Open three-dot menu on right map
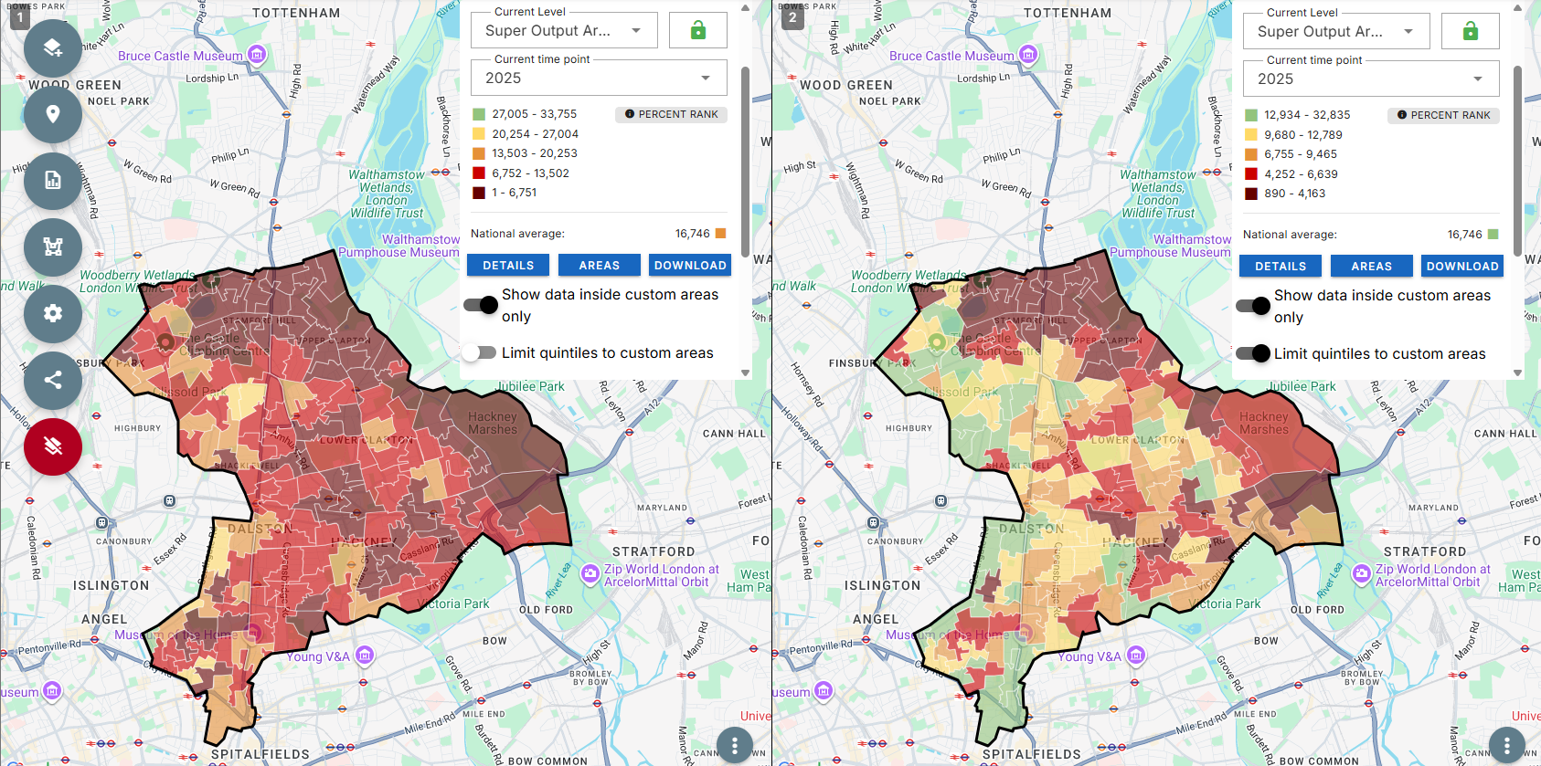The image size is (1541, 766). tap(1506, 745)
